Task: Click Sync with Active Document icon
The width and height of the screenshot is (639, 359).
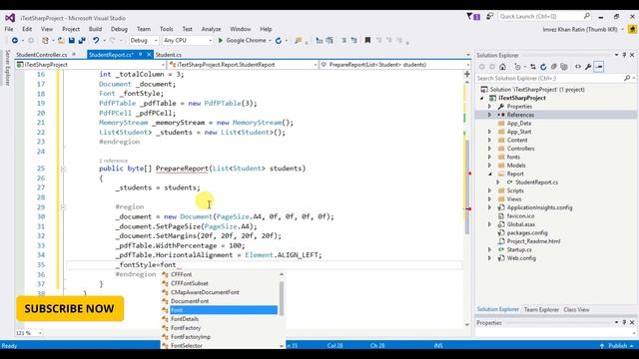Action: (533, 67)
